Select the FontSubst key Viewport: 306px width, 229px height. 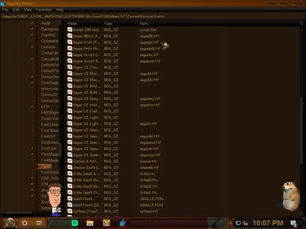[50, 172]
